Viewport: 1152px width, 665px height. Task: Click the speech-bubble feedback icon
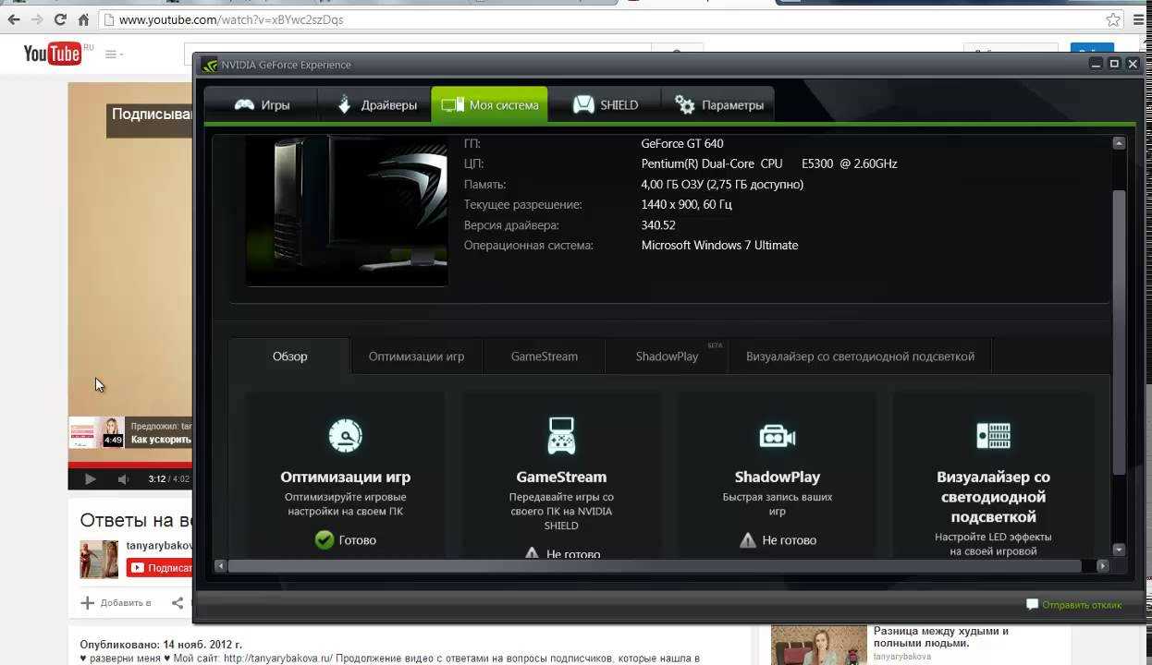pos(1032,604)
